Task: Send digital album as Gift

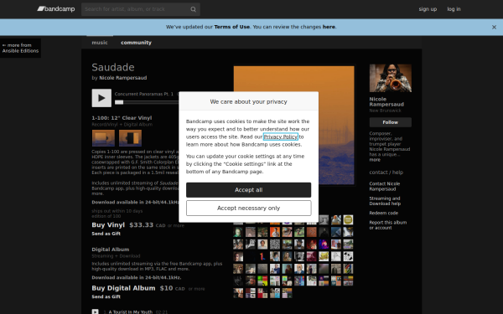Action: pyautogui.click(x=106, y=296)
